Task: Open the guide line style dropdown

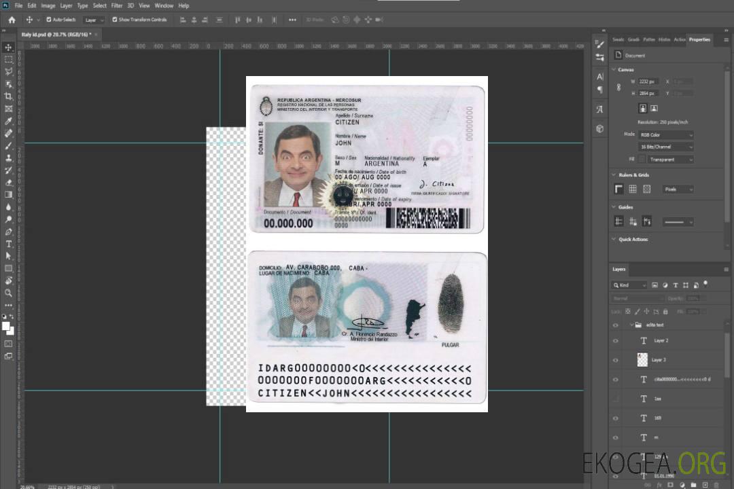Action: [x=678, y=222]
